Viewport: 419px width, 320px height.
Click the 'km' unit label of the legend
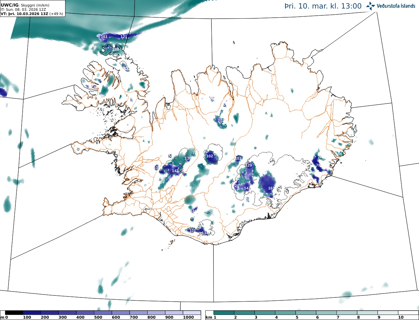coord(209,317)
